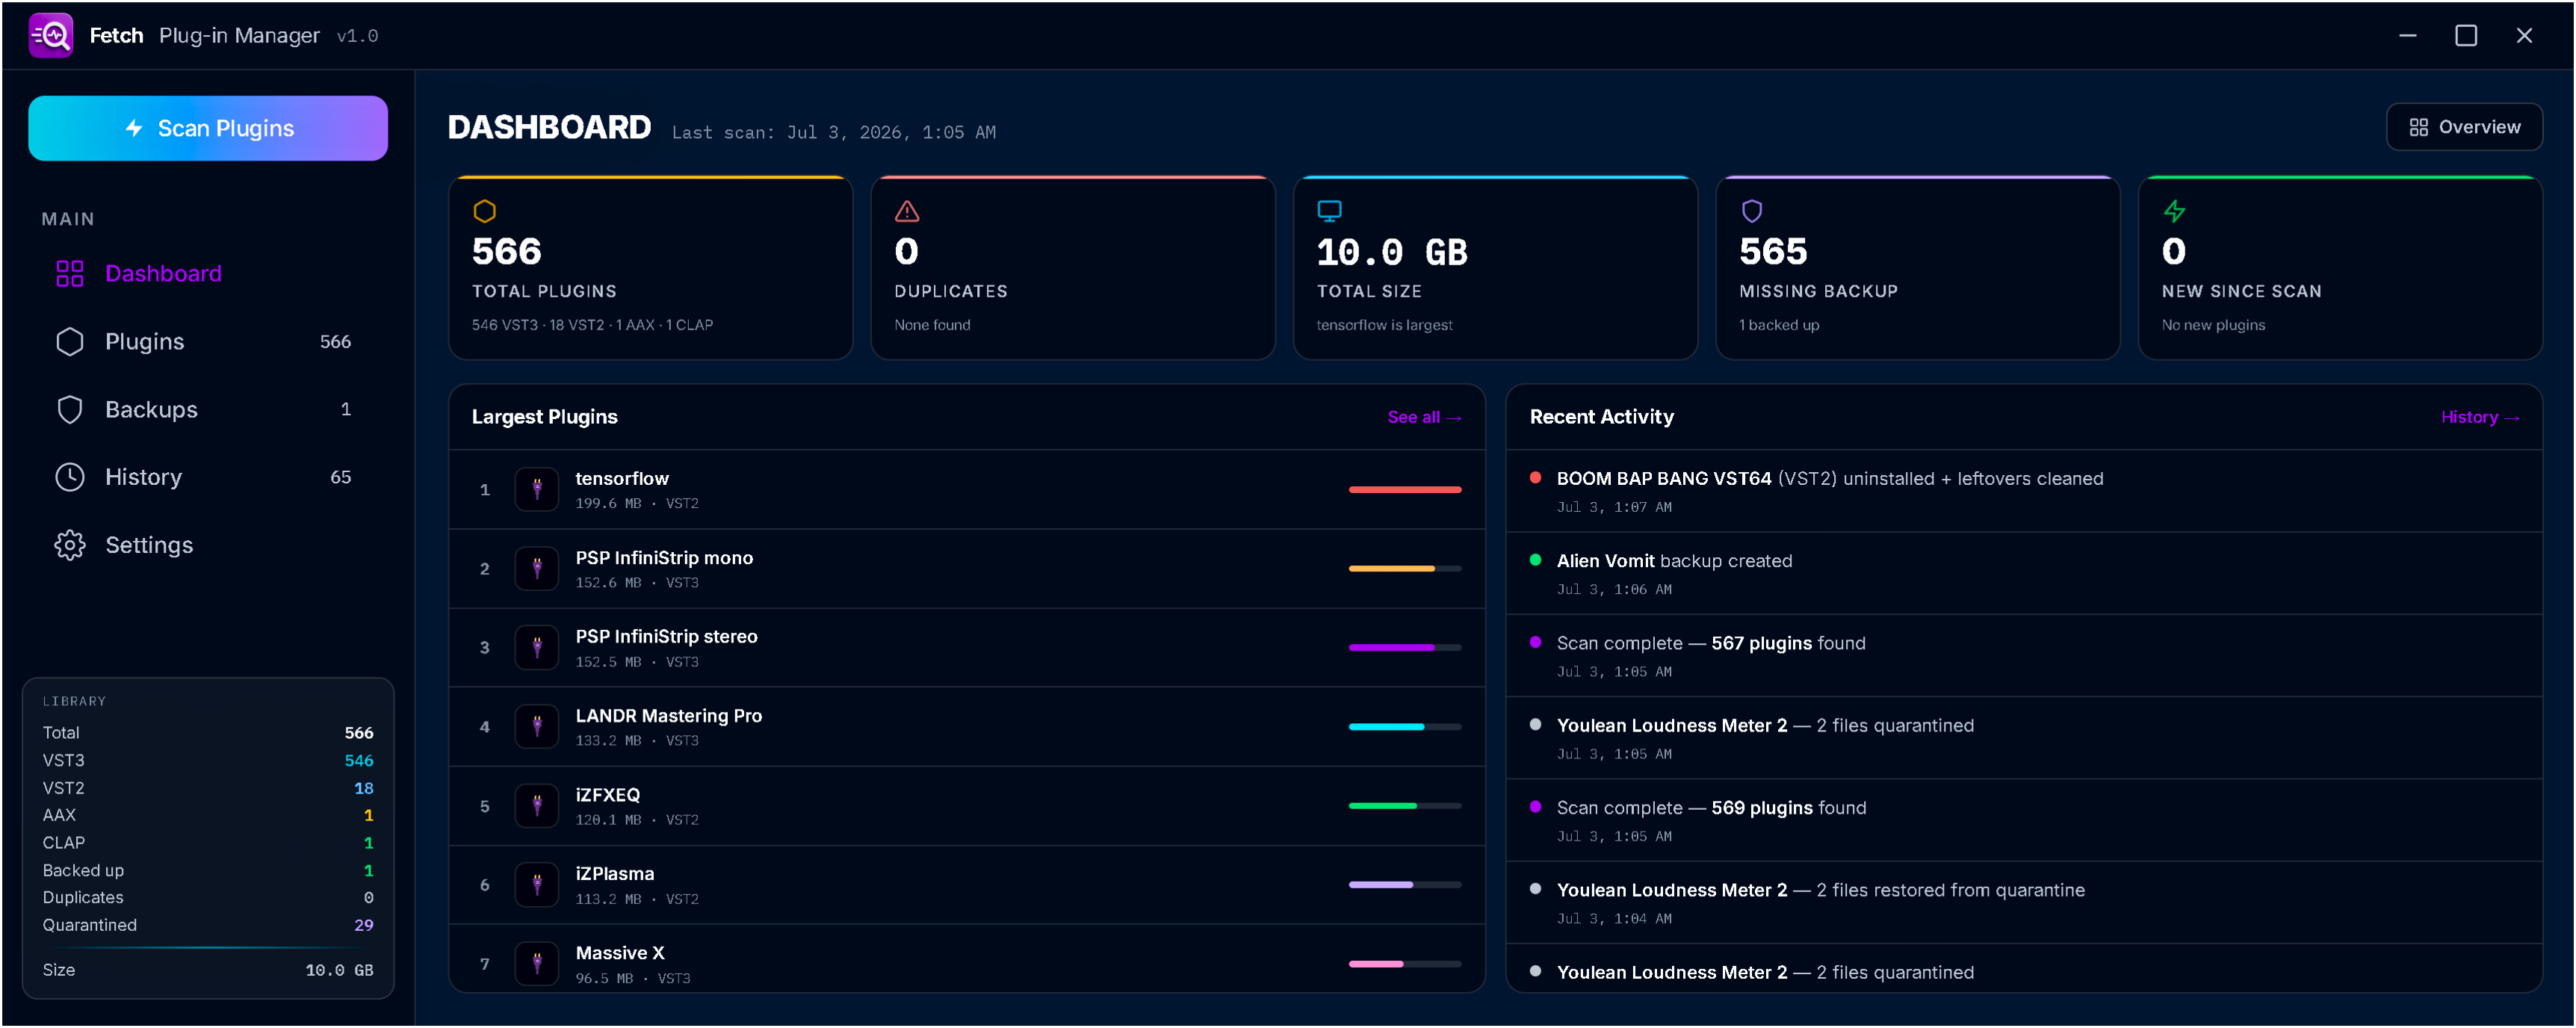Click the VST3 count 546 in Library panel

(359, 760)
